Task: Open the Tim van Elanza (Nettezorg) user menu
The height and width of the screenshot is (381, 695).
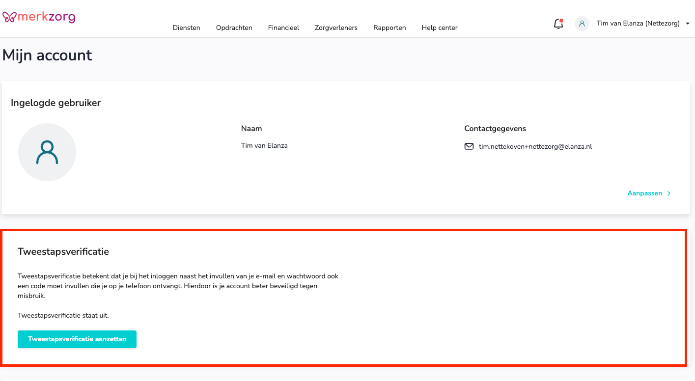Action: 638,24
